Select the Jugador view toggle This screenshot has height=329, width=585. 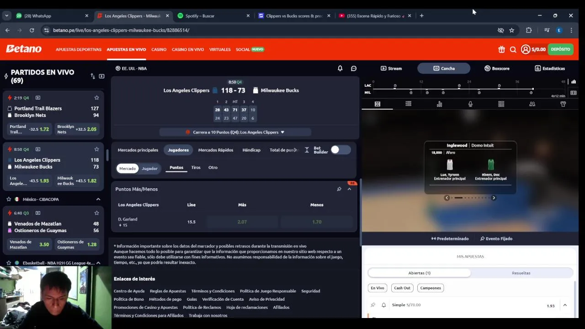coord(149,169)
